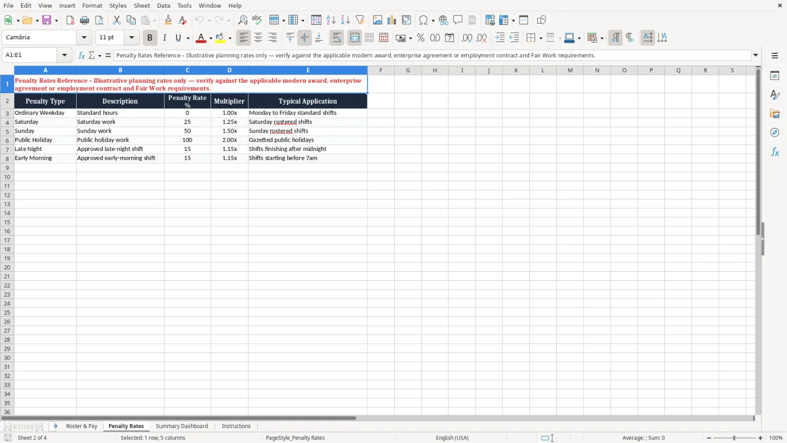Toggle Italic formatting

pyautogui.click(x=164, y=38)
